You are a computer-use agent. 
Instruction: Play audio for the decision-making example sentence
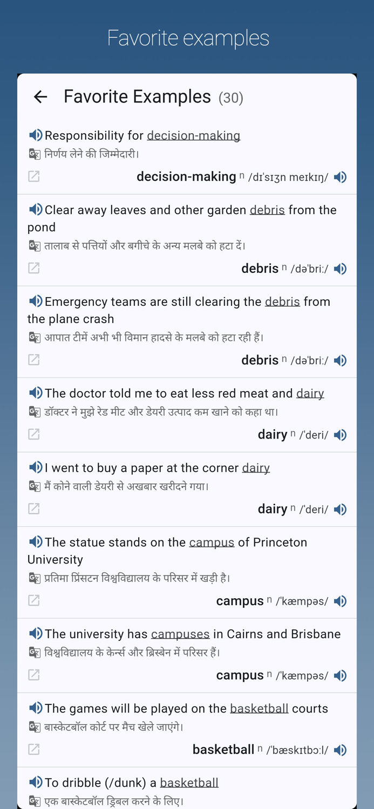coord(36,135)
